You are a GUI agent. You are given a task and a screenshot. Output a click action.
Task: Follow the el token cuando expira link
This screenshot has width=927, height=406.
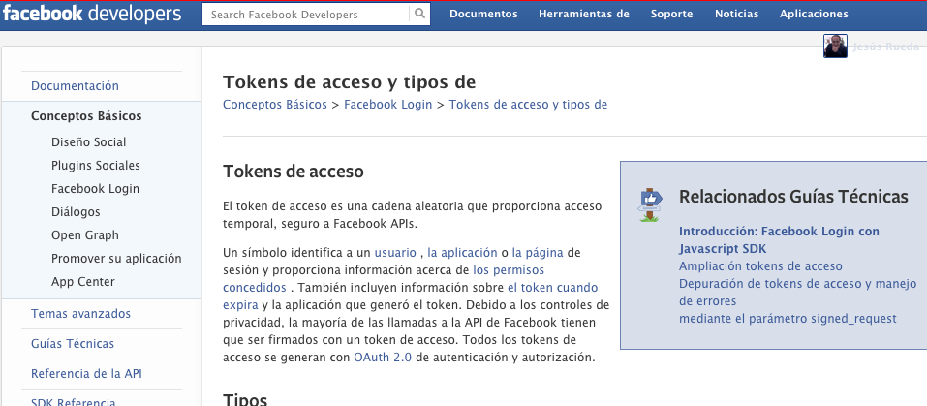[411, 297]
